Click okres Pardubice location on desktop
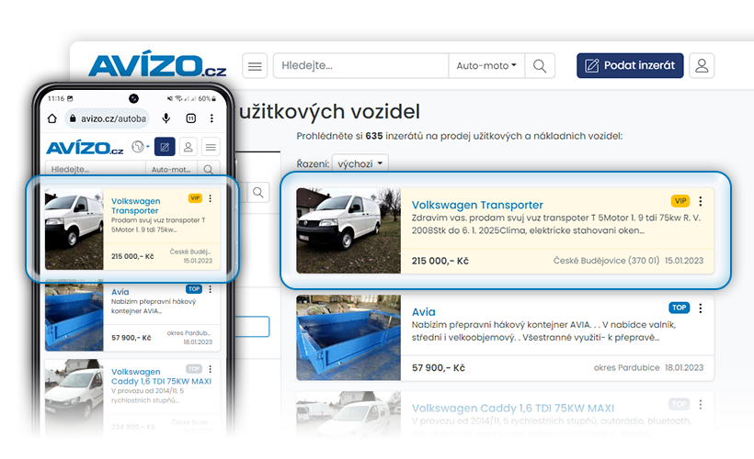The height and width of the screenshot is (459, 754). 626,368
